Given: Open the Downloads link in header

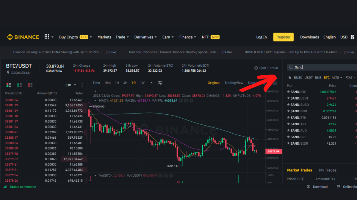Looking at the screenshot, I should pos(309,37).
